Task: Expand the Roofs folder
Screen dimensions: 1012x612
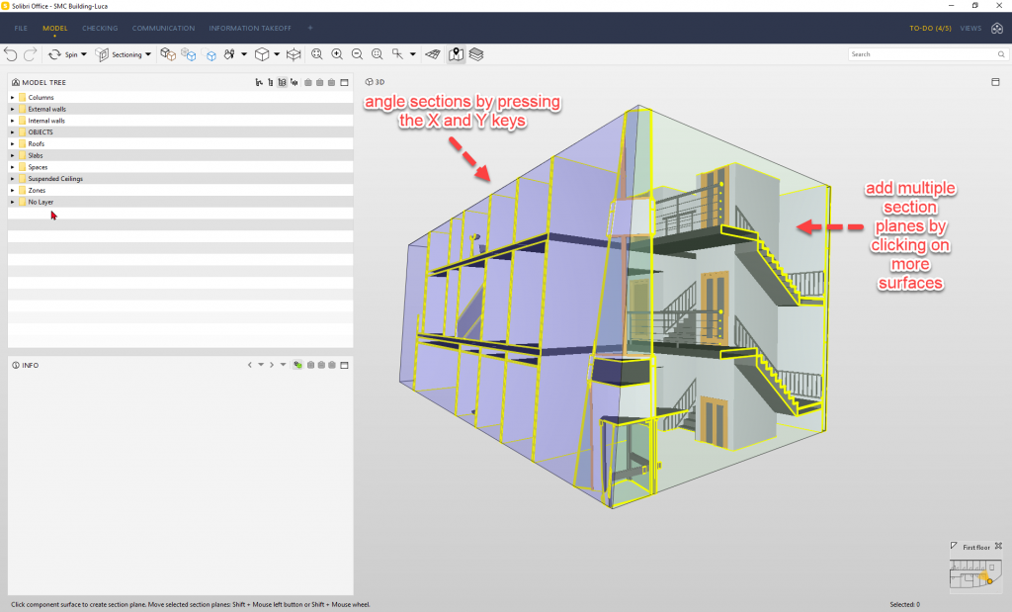Action: pos(12,144)
